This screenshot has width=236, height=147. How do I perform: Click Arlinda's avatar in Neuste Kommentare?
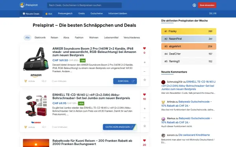[x=163, y=102]
